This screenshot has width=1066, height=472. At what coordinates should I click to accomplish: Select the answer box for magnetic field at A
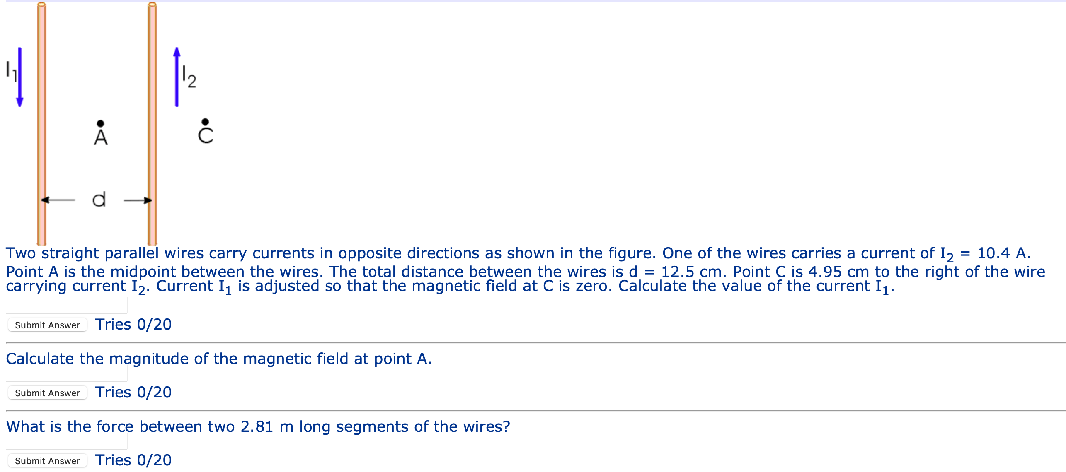(x=66, y=373)
